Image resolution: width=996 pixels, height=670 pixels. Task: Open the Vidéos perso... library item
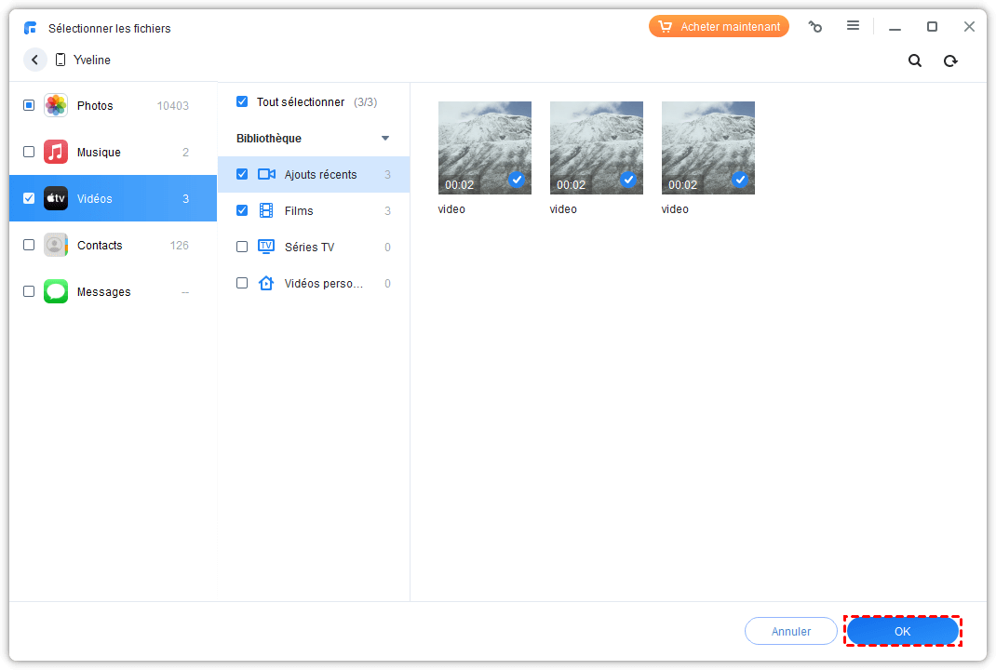(323, 283)
